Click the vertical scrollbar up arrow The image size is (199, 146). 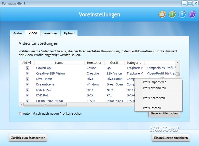[x=177, y=62]
